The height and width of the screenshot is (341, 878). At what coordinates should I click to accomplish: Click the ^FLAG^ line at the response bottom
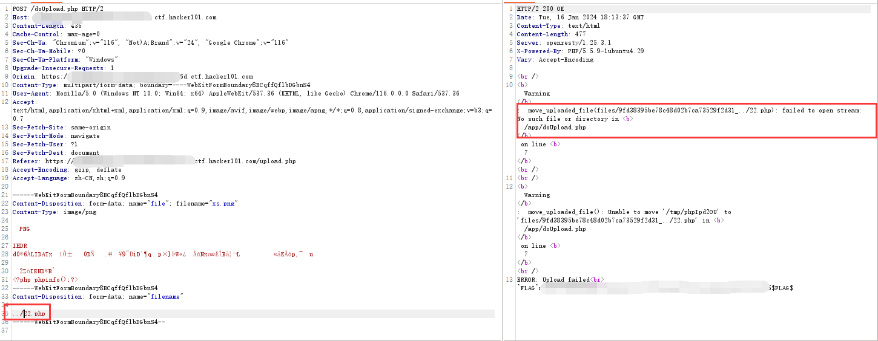coord(655,288)
